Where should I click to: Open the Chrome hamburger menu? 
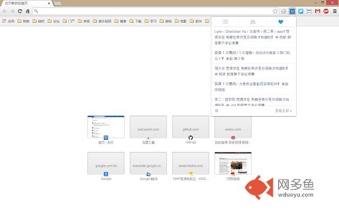tap(334, 11)
